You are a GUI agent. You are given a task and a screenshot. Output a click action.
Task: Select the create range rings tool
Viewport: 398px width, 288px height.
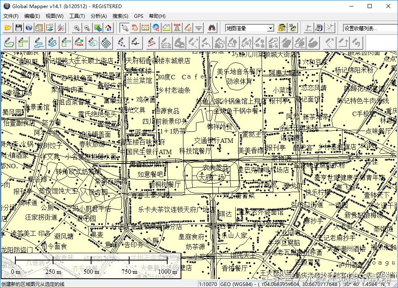93,42
